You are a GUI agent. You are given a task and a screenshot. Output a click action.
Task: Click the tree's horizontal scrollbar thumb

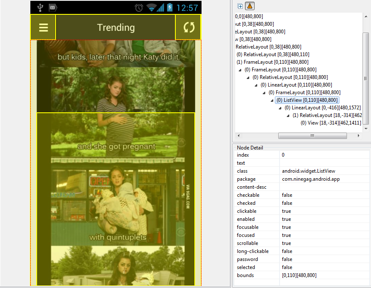(312, 136)
